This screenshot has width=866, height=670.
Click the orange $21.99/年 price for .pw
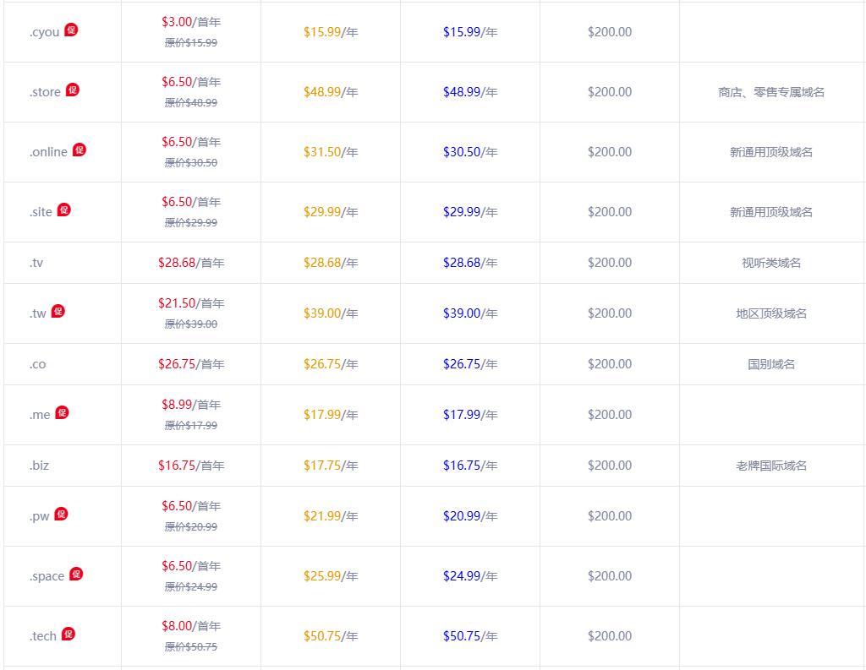pos(331,516)
